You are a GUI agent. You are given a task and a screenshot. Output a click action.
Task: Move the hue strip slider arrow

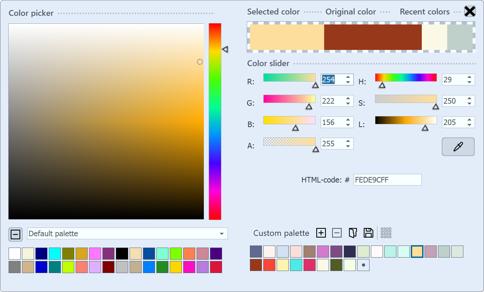point(225,49)
